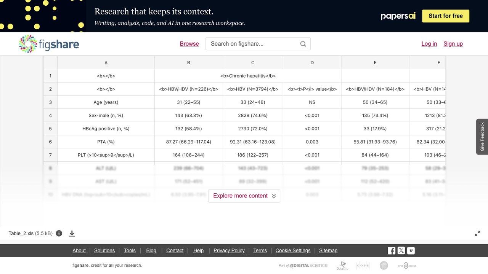488x274 pixels.
Task: Open Contact footer link
Action: 175,250
